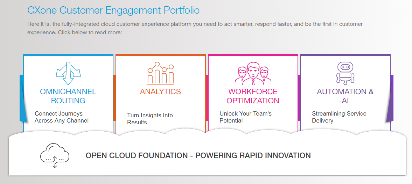Click the CXone Customer Engagement Portfolio title
Viewport: 412px width, 184px height.
113,10
